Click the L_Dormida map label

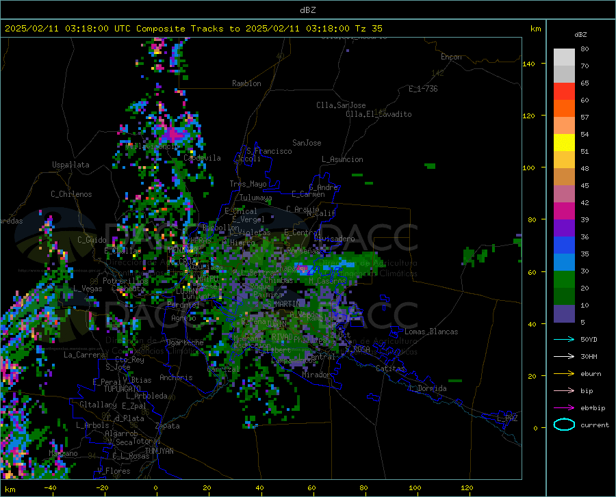point(428,388)
